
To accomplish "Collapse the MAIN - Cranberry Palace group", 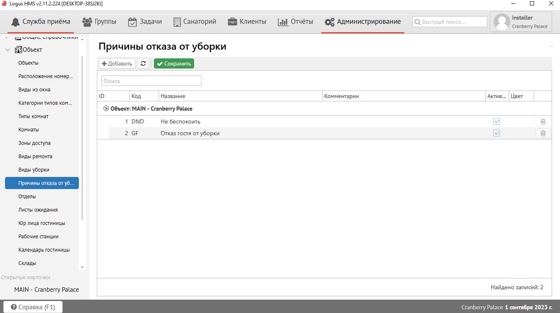I will pos(106,109).
